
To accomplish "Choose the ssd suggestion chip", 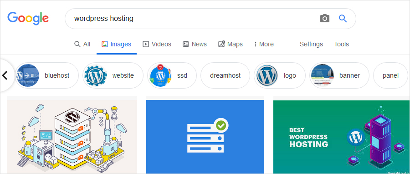I will point(172,76).
